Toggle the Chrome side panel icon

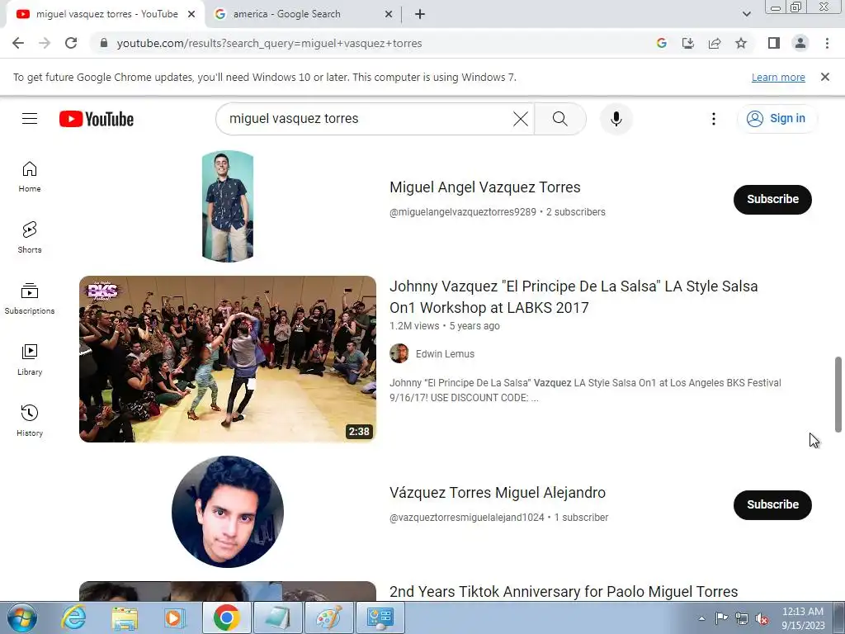pos(774,43)
